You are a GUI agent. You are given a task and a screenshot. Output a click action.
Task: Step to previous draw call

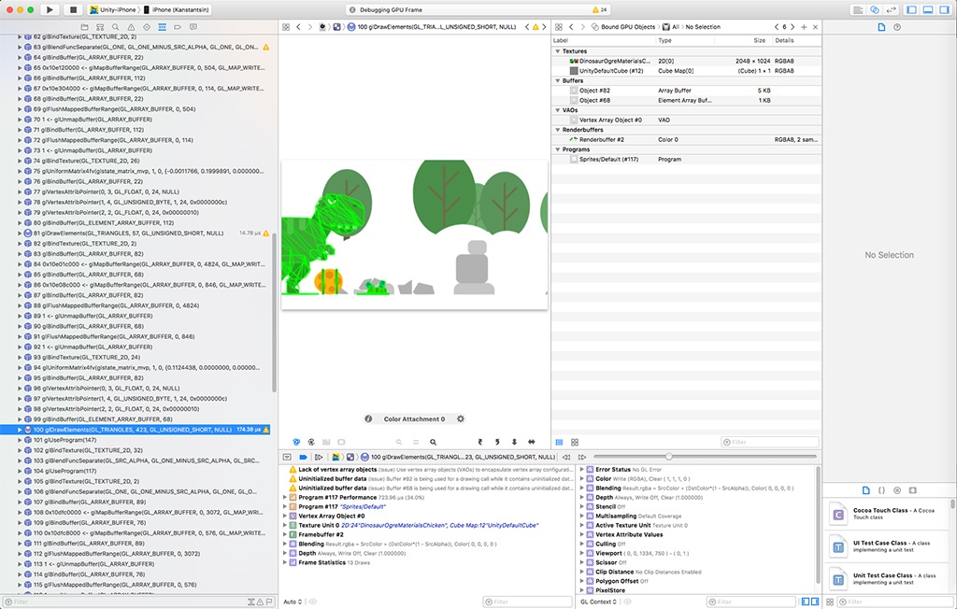tap(565, 457)
